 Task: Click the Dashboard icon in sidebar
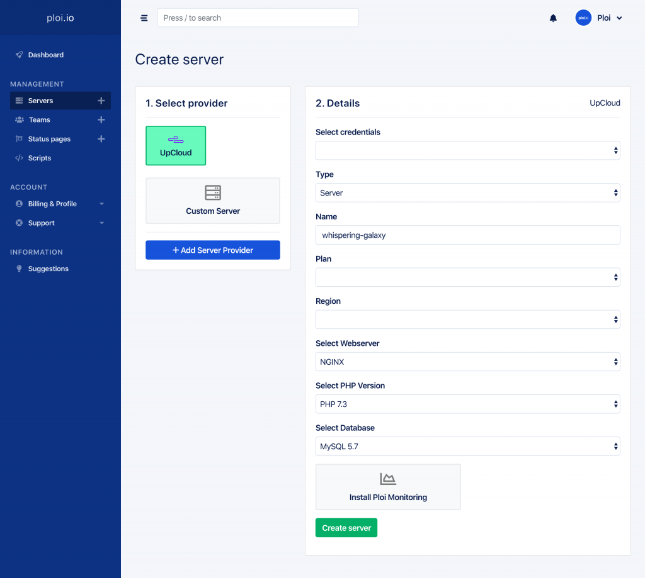pyautogui.click(x=18, y=55)
